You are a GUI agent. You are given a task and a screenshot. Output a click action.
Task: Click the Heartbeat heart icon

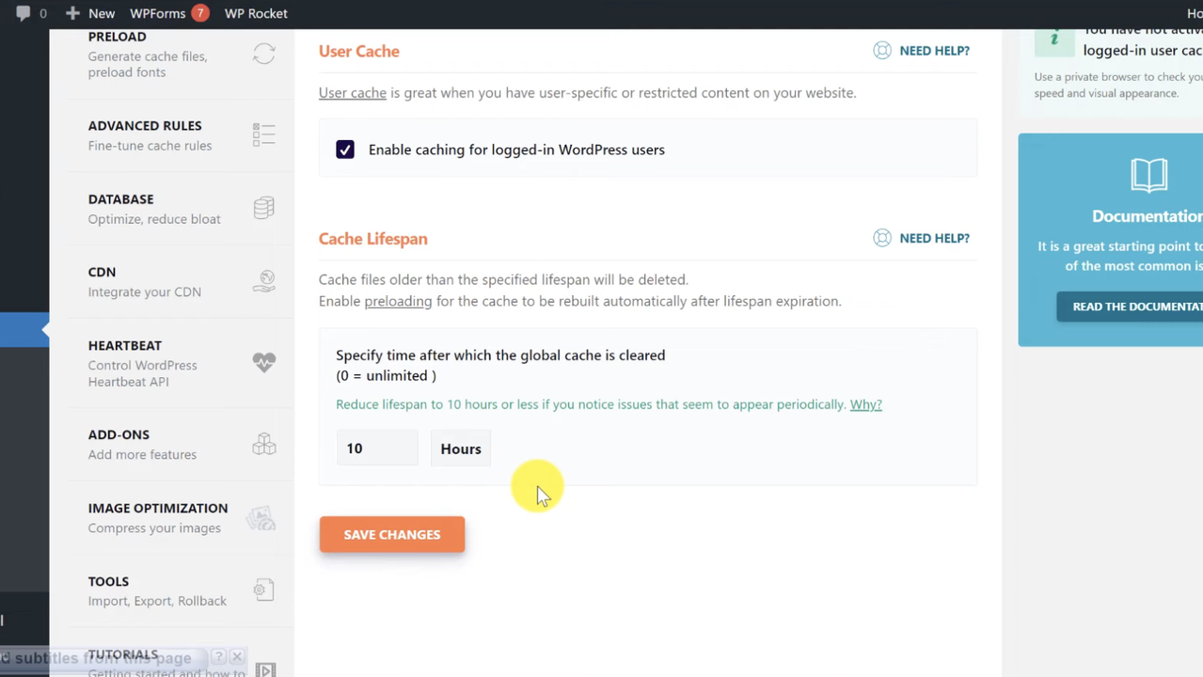(263, 362)
